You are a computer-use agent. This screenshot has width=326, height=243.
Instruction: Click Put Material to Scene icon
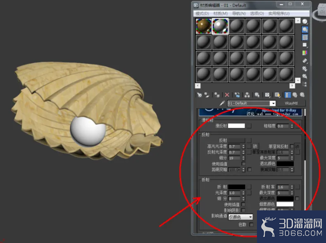207,95
